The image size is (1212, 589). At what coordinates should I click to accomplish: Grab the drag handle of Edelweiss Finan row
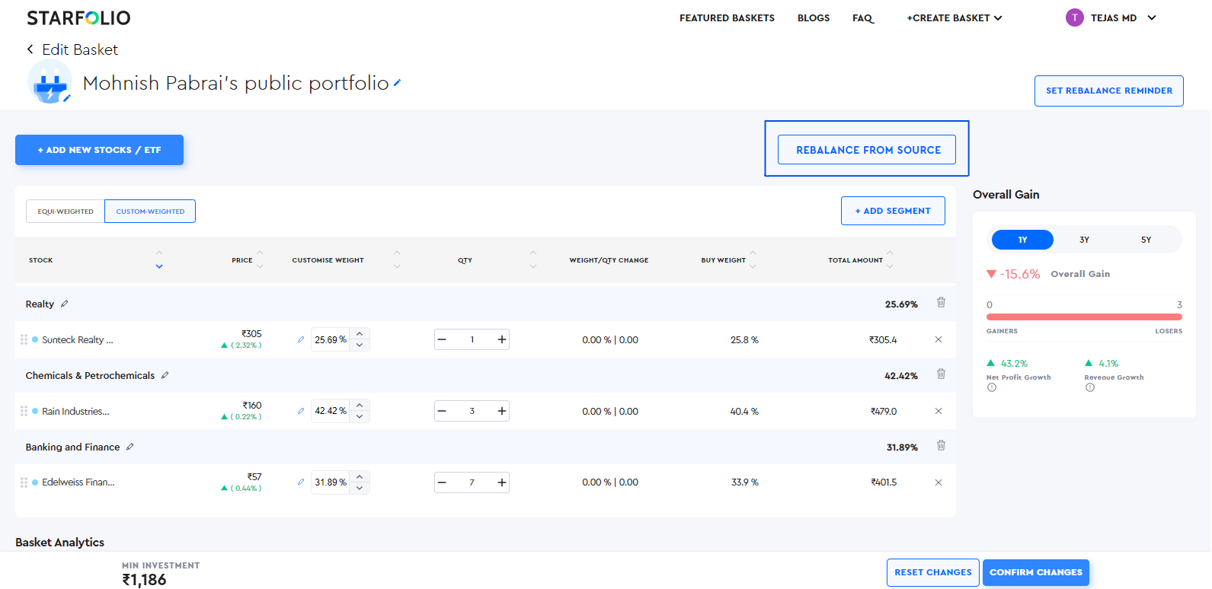24,482
